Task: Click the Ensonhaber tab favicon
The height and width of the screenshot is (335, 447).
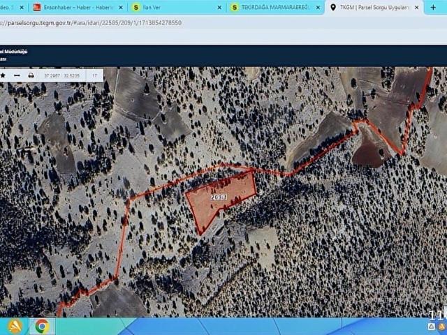Action: [37, 8]
